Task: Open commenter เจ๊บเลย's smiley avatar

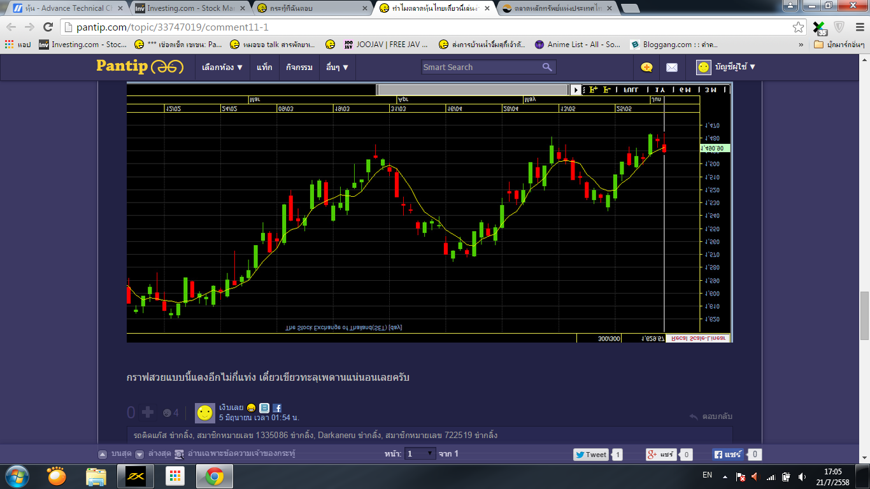Action: pos(204,413)
